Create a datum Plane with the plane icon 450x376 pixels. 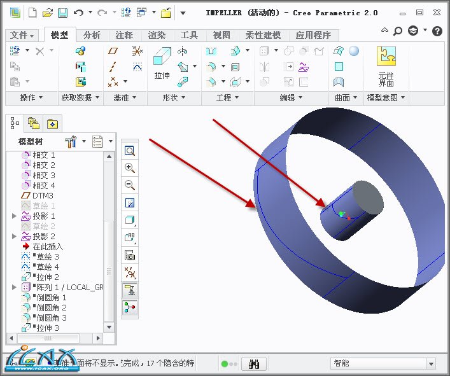pos(113,51)
